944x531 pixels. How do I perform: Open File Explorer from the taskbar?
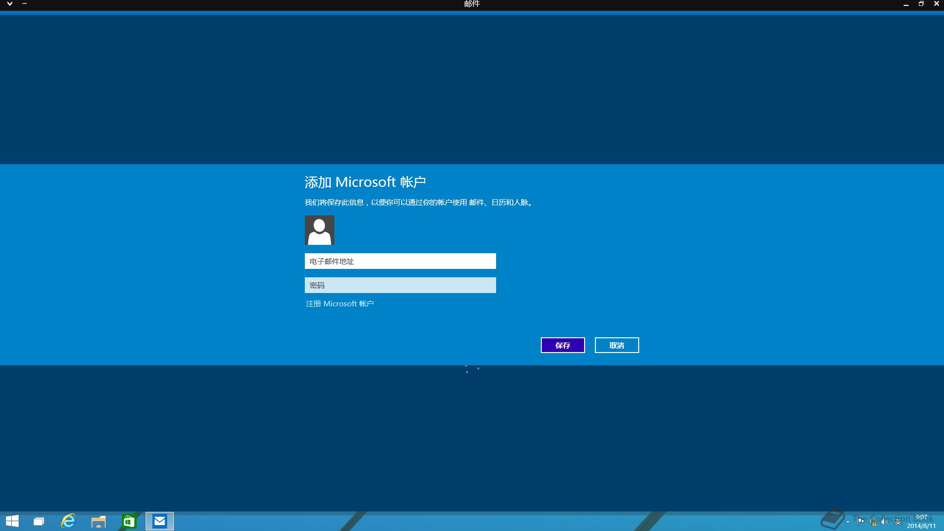[x=98, y=521]
